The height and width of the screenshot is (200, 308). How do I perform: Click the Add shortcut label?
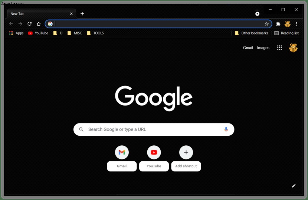click(186, 166)
